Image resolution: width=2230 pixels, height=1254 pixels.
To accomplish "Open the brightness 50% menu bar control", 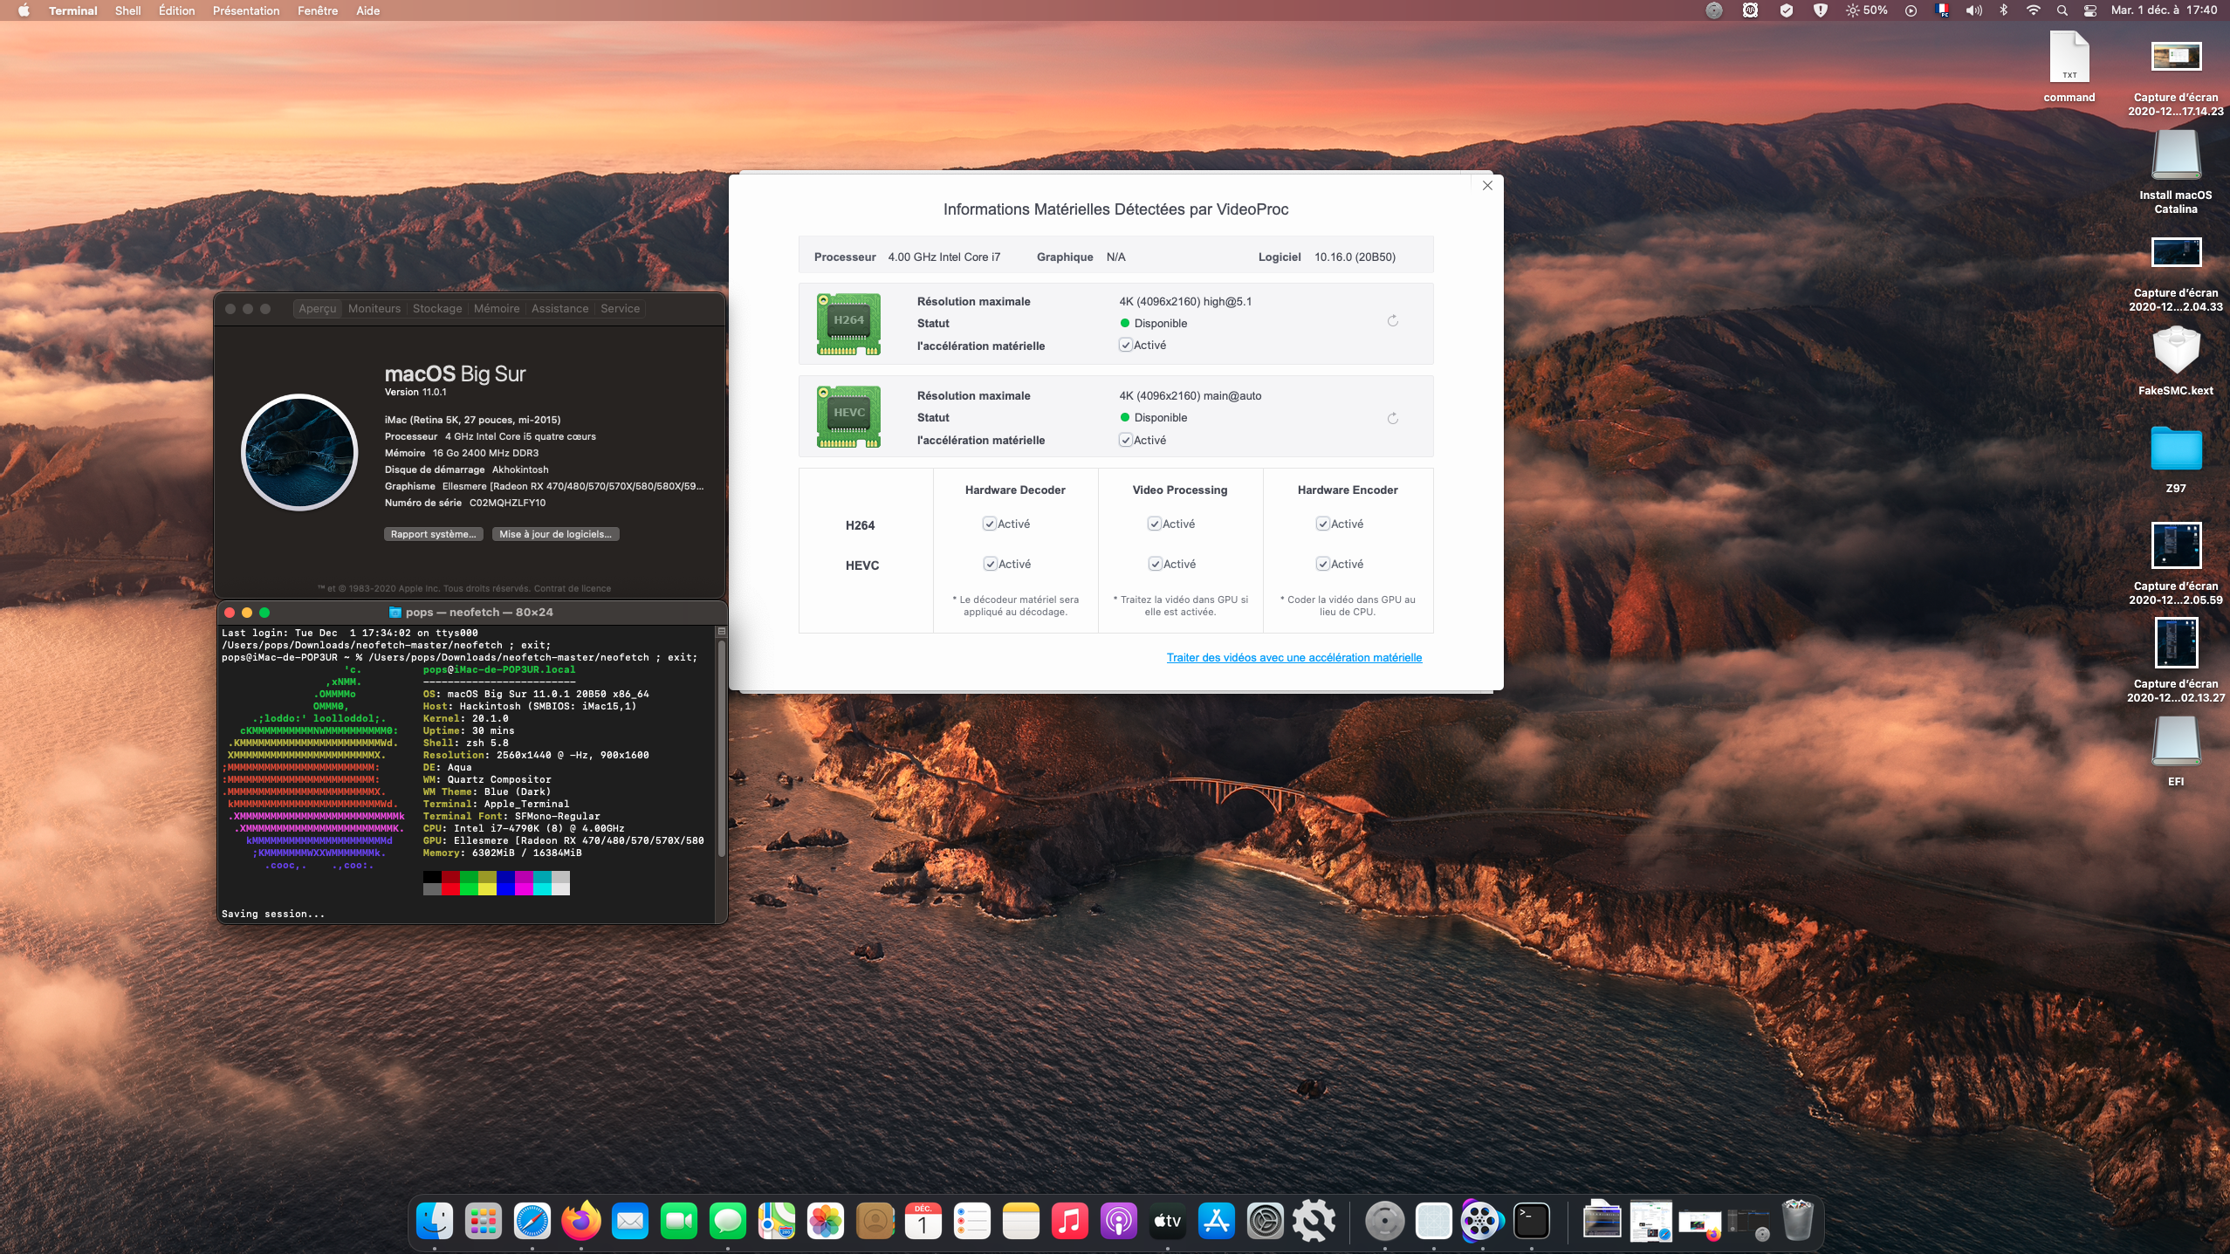I will [1867, 10].
